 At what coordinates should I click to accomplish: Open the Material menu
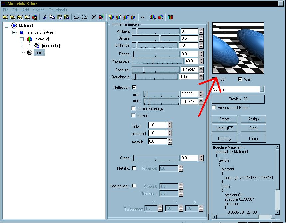(39, 10)
